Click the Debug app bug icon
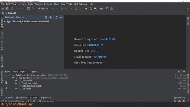The image size is (190, 107). point(61,9)
